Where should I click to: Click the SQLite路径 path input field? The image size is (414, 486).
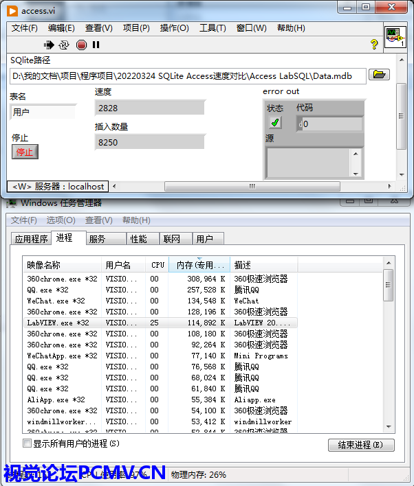tap(187, 76)
